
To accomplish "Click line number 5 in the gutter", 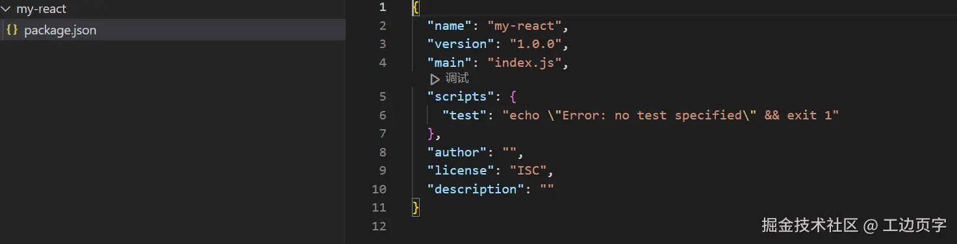I will [x=382, y=97].
